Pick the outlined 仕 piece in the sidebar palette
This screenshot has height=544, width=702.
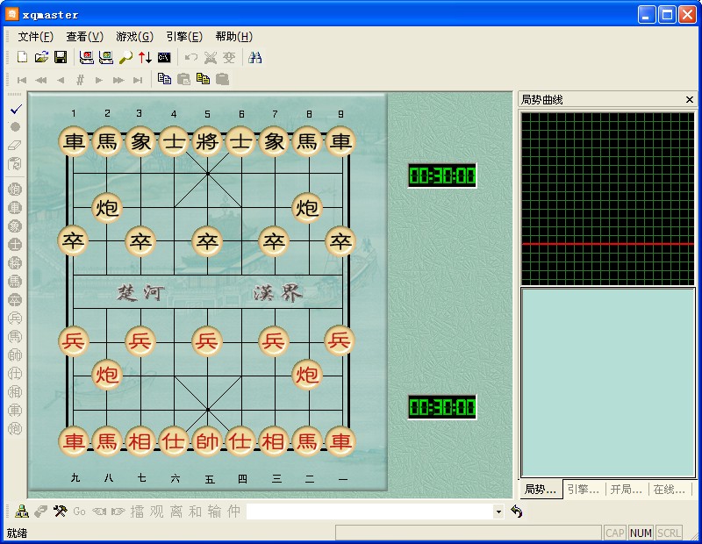(x=15, y=373)
